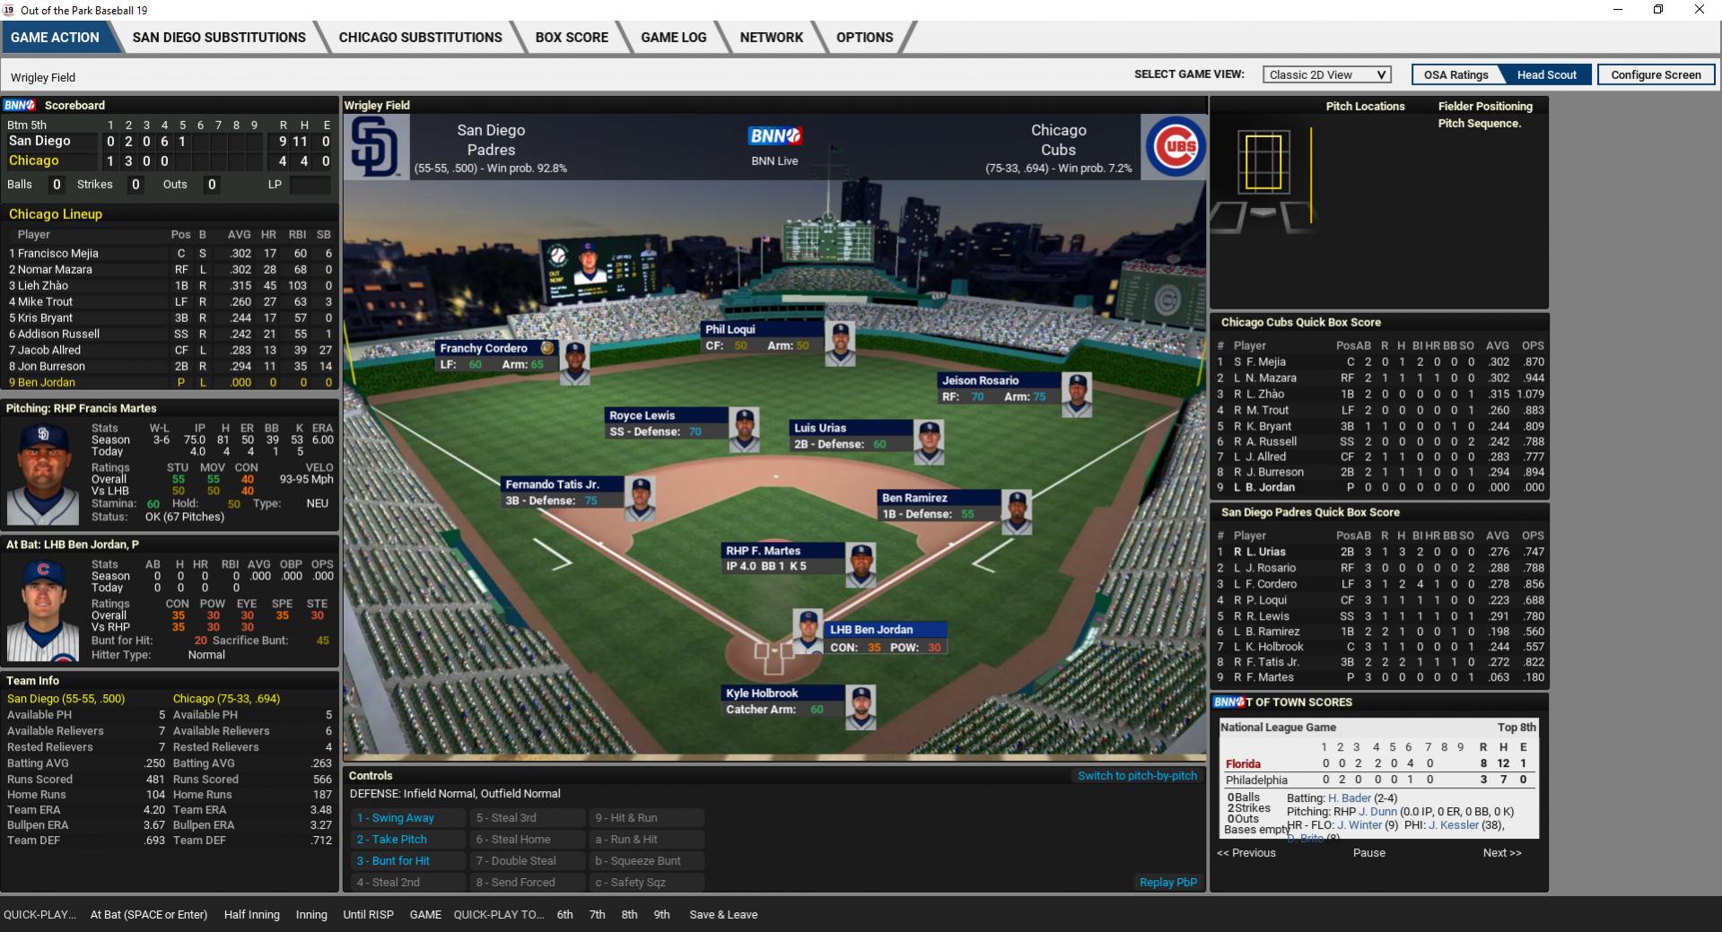Click Switch to pitch-by-pitch link
Screen dimensions: 1722x932
pos(1137,776)
